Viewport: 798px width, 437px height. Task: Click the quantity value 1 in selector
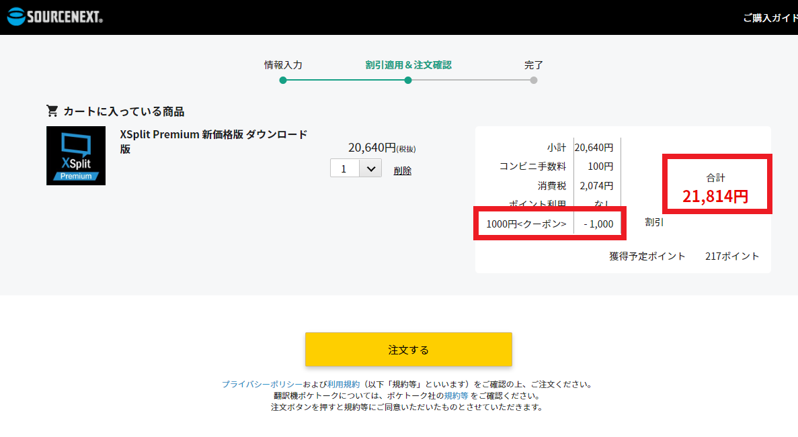coord(344,168)
